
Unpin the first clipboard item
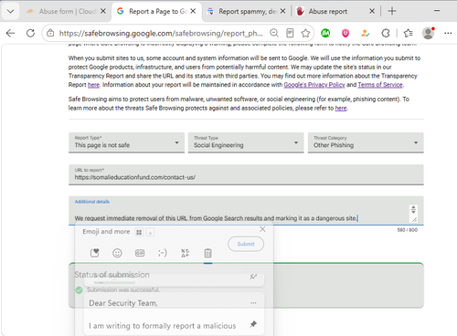[253, 277]
